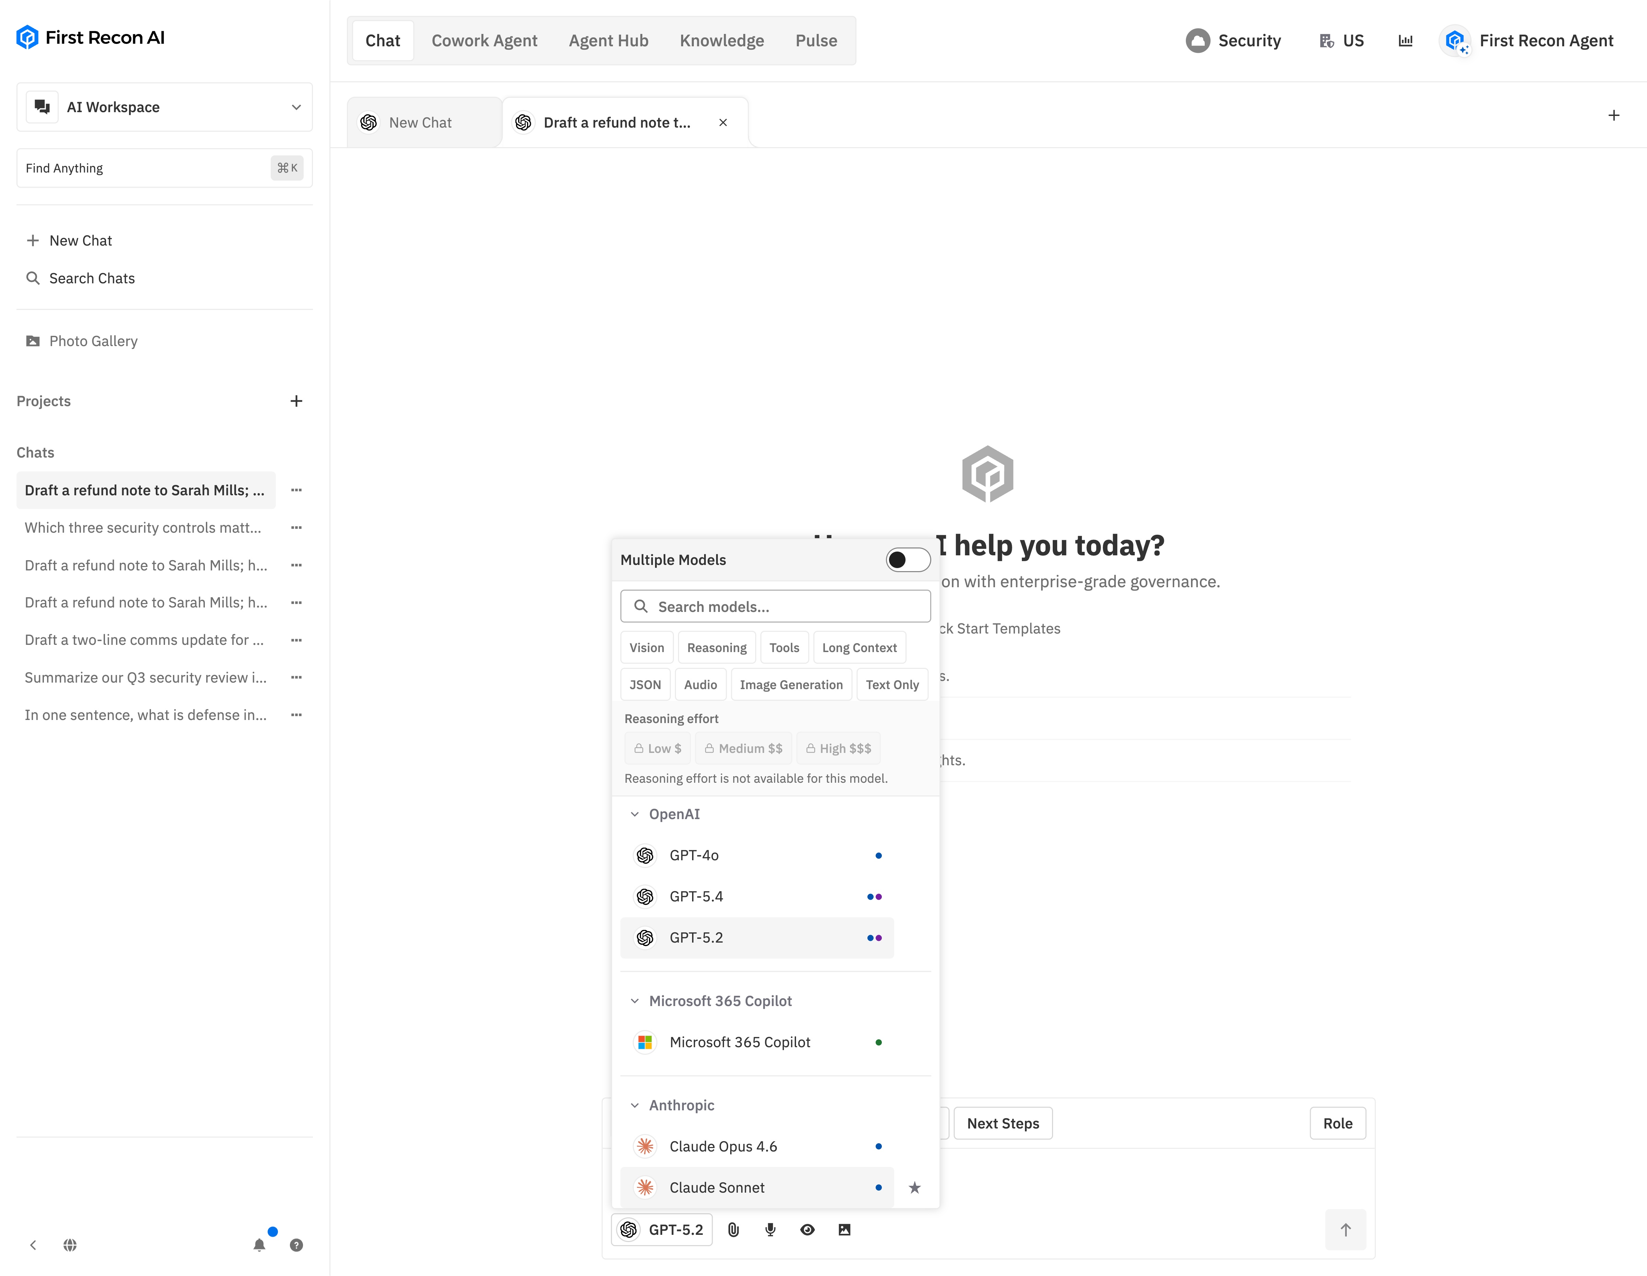
Task: Click the search icon beside Search Chats
Action: click(x=33, y=278)
